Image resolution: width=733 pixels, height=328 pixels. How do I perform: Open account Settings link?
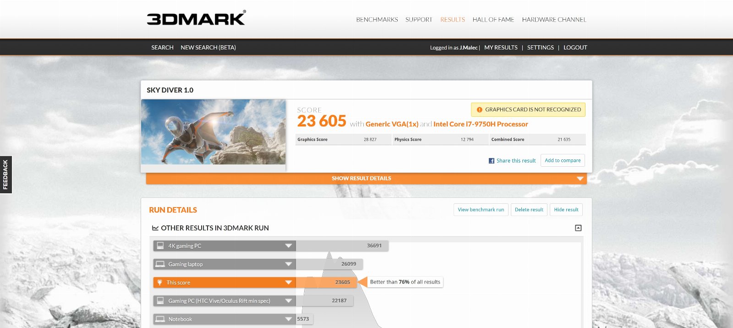(541, 47)
